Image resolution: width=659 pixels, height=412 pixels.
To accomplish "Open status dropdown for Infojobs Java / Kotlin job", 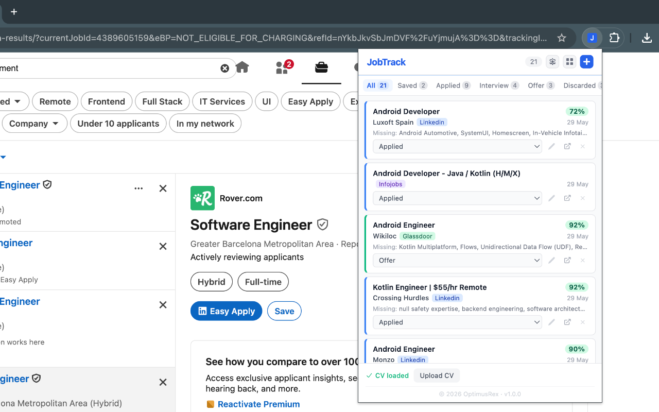I will (x=457, y=198).
